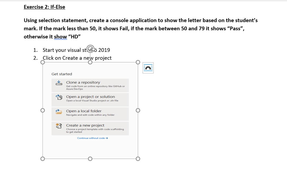Click the Open a local folder folder icon

(x=59, y=111)
